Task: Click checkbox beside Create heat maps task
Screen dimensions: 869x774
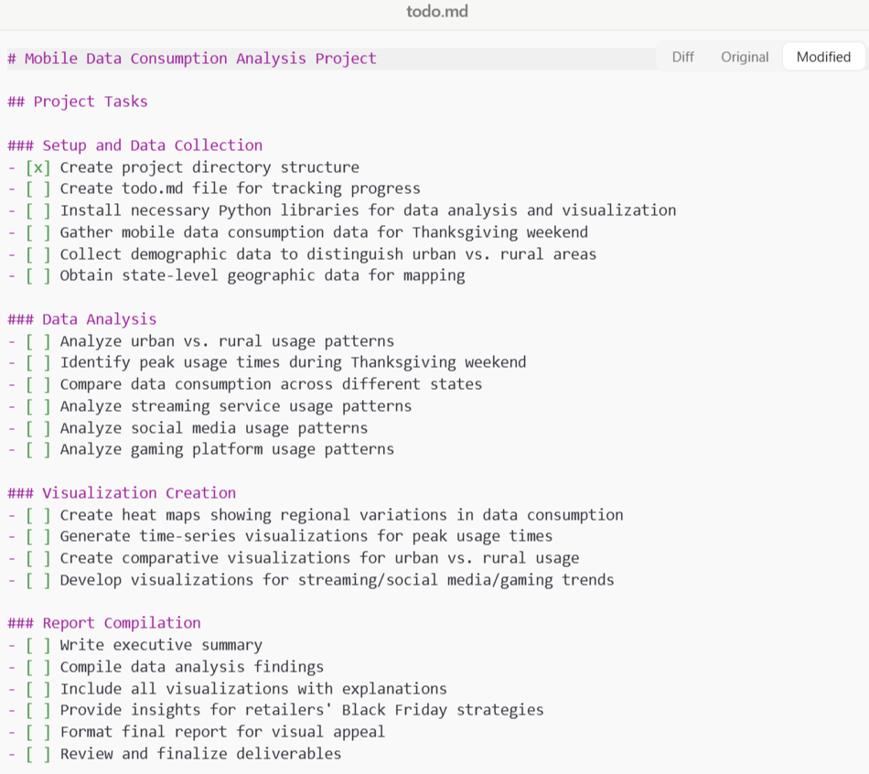Action: coord(38,515)
